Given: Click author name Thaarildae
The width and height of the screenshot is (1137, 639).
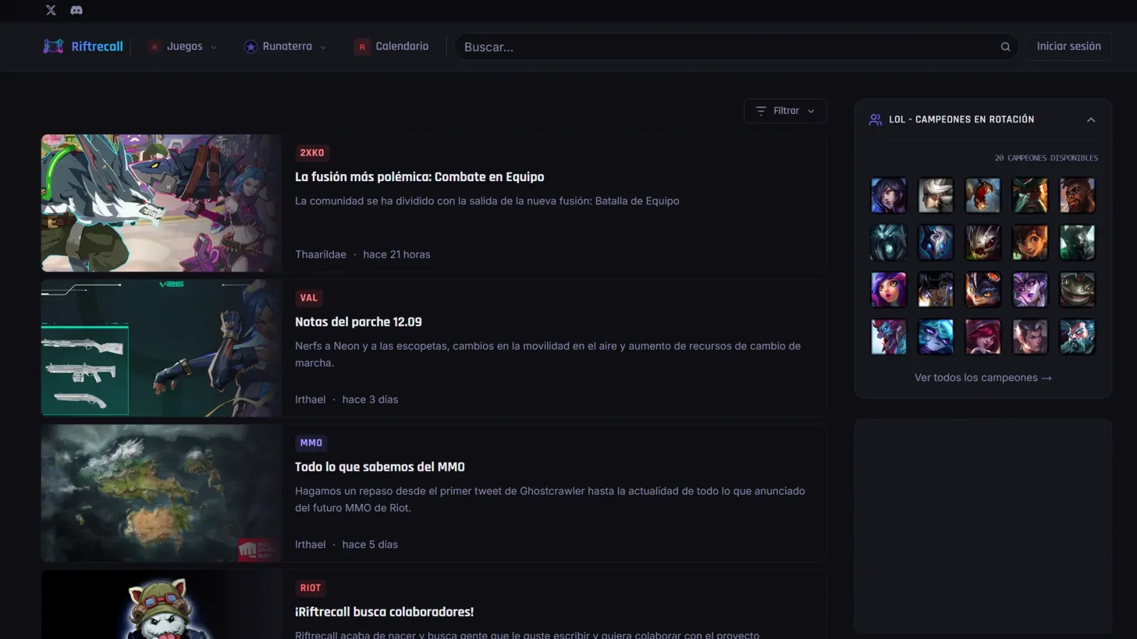Looking at the screenshot, I should pos(320,254).
